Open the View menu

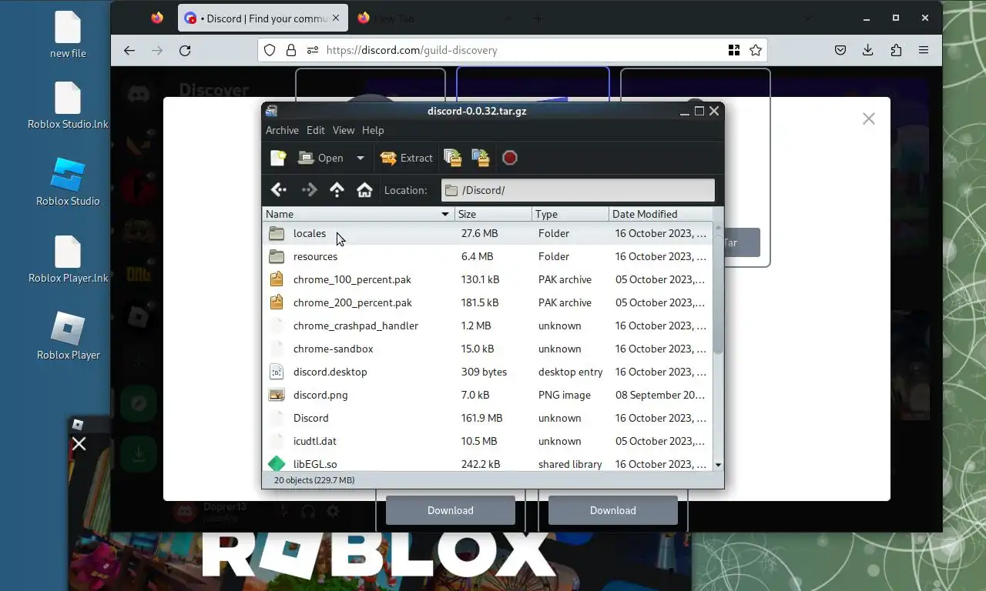coord(344,130)
